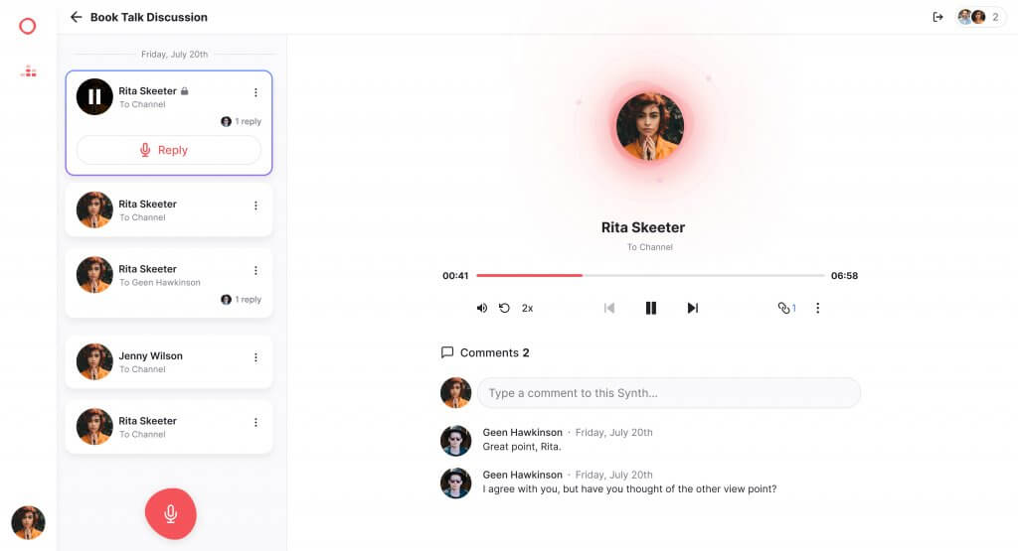Focus the 'Type a comment to this Synth...' field

click(x=669, y=393)
